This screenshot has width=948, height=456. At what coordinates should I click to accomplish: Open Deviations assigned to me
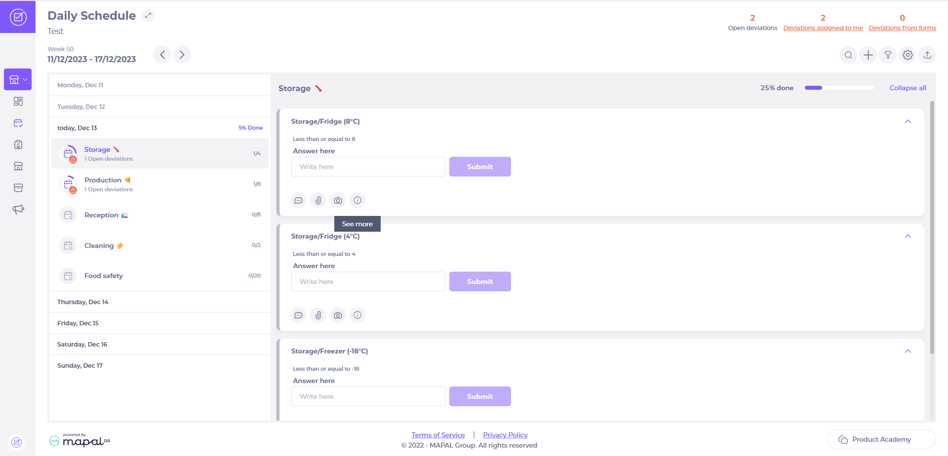point(823,28)
